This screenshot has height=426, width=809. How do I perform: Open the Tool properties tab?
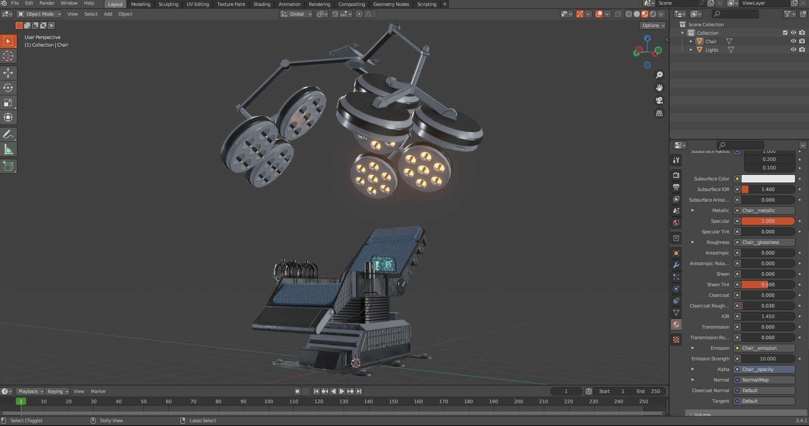[x=676, y=160]
